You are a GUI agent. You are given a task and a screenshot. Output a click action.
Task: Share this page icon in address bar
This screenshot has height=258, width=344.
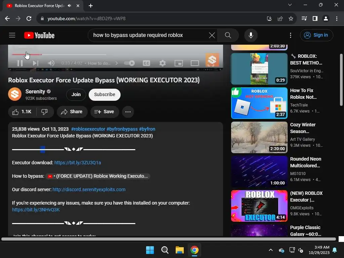coord(280,19)
